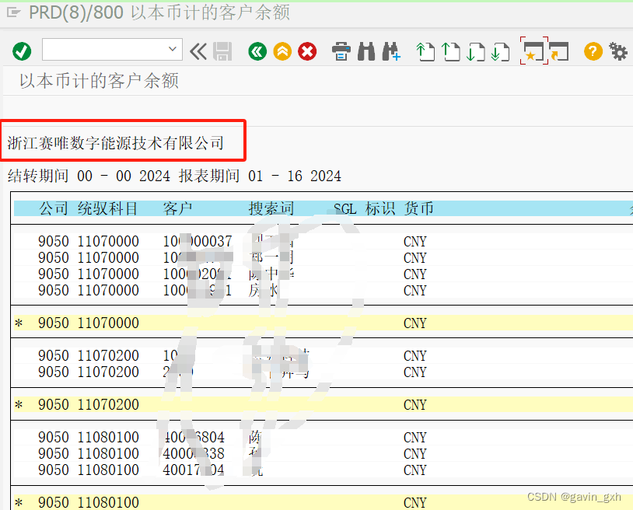The height and width of the screenshot is (510, 633).
Task: Collapse the command field with double-chevron icon
Action: coord(198,51)
